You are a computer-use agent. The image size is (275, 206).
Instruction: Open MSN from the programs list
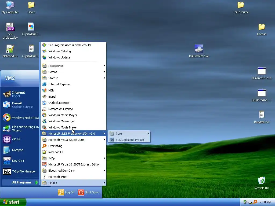(x=73, y=90)
